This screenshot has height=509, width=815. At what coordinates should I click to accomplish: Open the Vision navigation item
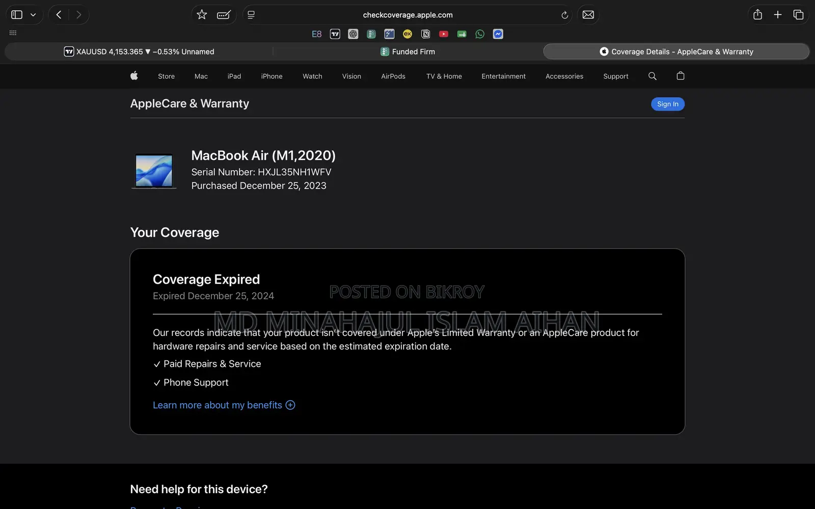(351, 76)
